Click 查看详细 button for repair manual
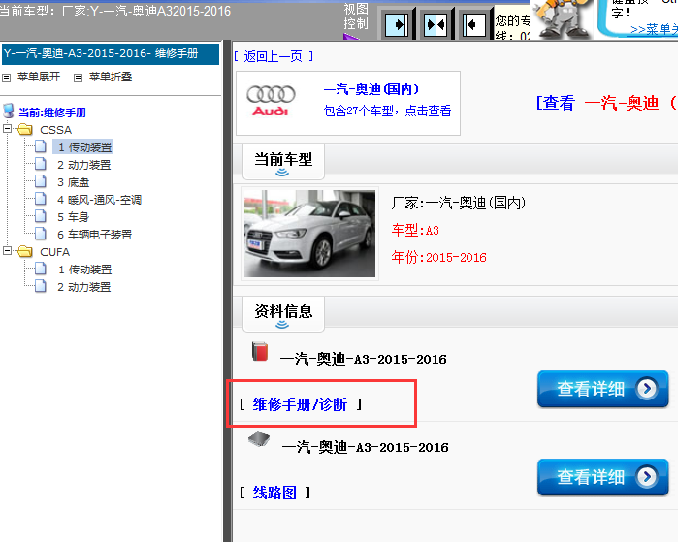Screen dimensions: 678x542 click(602, 389)
